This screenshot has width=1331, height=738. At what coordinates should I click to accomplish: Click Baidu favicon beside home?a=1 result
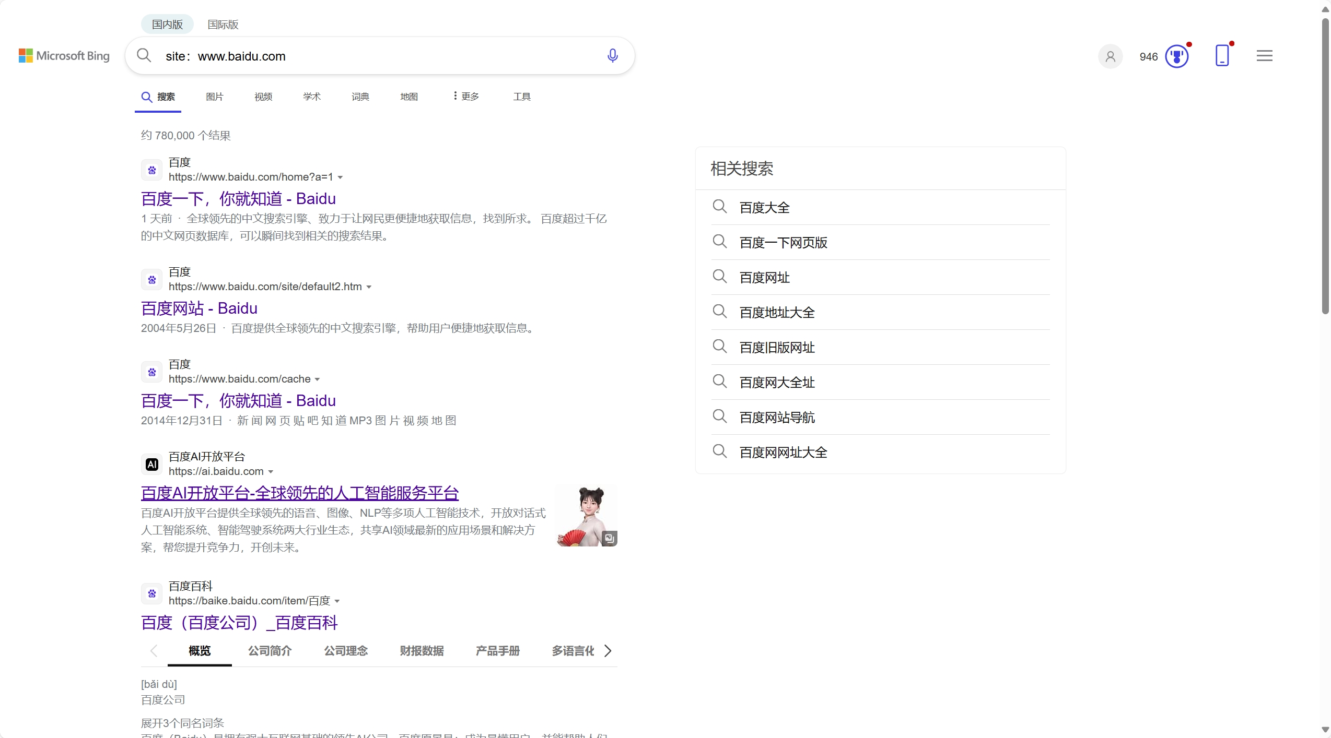coord(152,170)
